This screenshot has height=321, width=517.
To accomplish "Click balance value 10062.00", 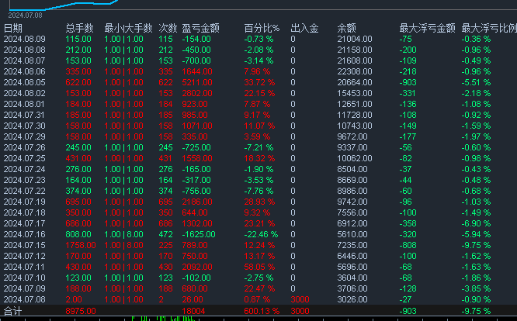I will coord(355,159).
